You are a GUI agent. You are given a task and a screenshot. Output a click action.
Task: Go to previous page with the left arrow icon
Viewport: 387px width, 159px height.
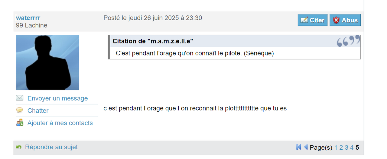point(306,147)
